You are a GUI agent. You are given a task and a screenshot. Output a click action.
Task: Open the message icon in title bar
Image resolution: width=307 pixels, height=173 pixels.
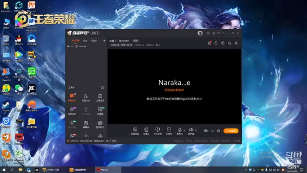208,33
